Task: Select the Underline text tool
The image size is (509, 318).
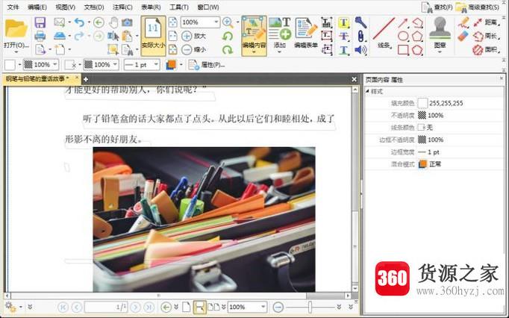Action: click(x=344, y=50)
